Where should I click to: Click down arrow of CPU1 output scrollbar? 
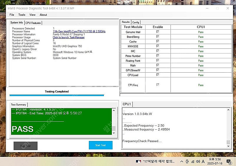228,146
